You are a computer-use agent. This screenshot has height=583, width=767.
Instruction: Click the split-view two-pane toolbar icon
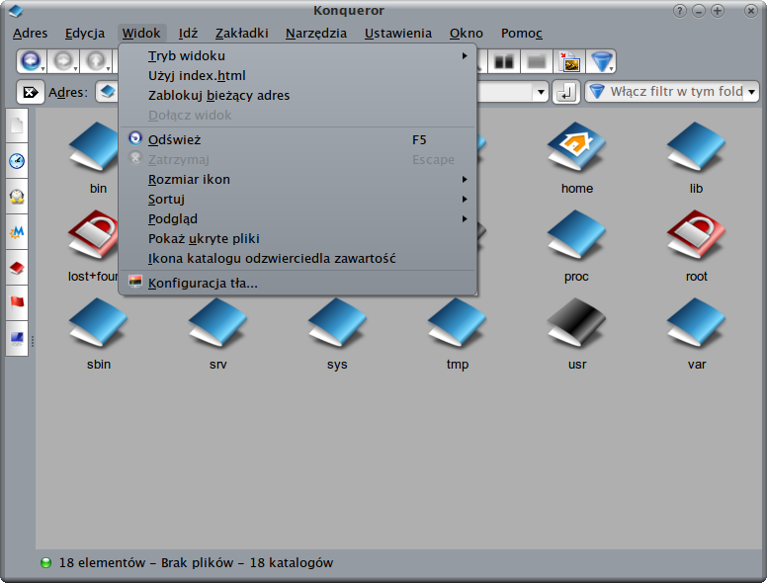point(503,62)
